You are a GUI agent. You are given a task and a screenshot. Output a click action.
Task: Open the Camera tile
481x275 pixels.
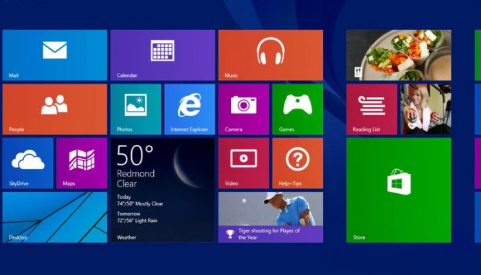[243, 109]
